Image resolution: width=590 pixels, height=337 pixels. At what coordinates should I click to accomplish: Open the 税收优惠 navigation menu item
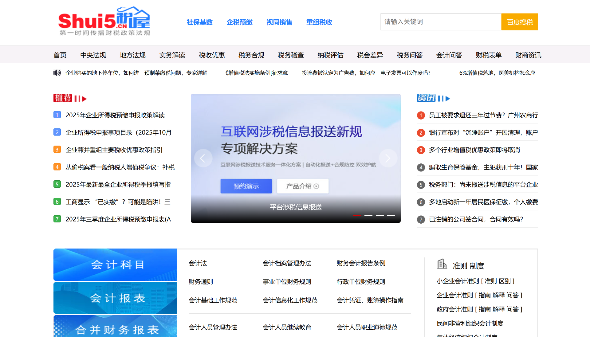pos(212,55)
